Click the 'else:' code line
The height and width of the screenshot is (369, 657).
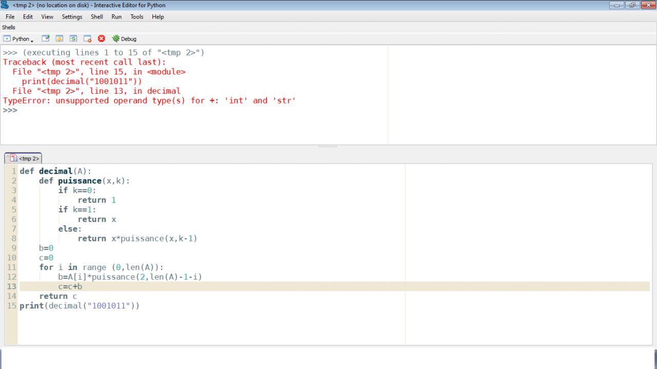(70, 229)
